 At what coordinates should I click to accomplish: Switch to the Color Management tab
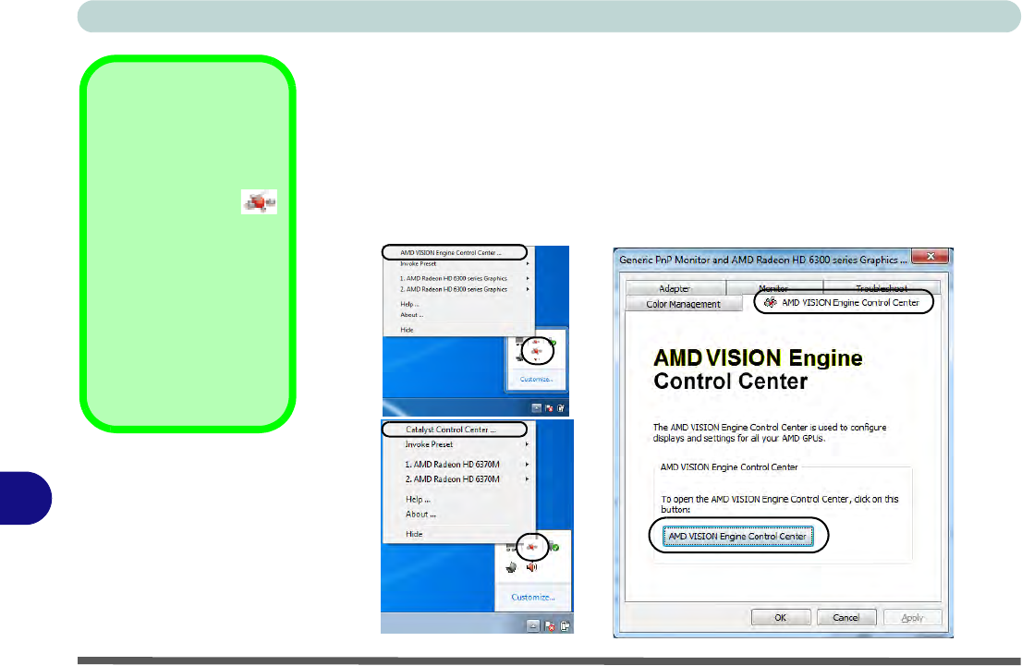(685, 304)
